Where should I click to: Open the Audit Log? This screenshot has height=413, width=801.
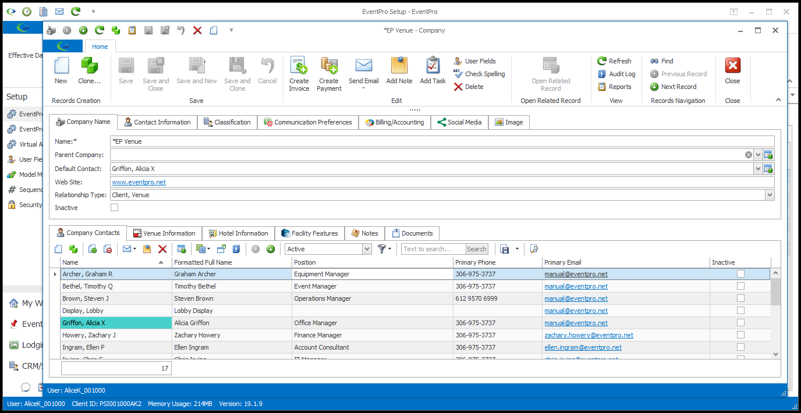pyautogui.click(x=616, y=74)
